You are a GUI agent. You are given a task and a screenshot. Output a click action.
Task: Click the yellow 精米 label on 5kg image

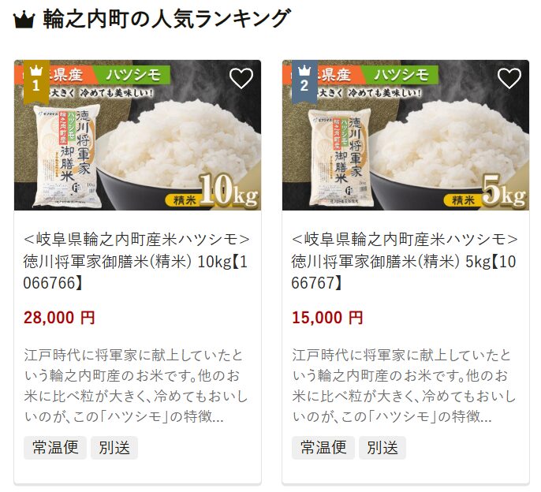[463, 200]
